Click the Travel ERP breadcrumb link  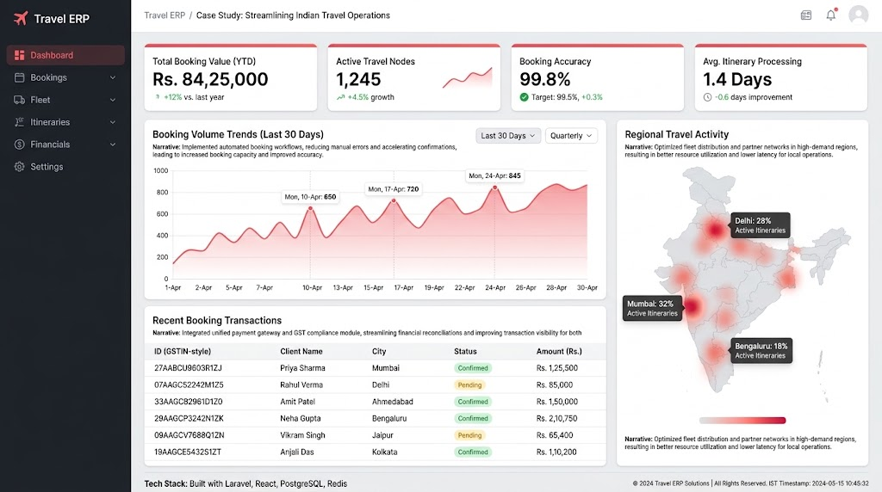point(165,15)
